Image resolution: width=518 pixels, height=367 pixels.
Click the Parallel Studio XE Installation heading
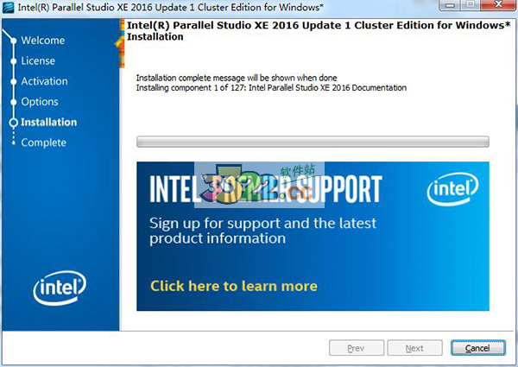319,31
